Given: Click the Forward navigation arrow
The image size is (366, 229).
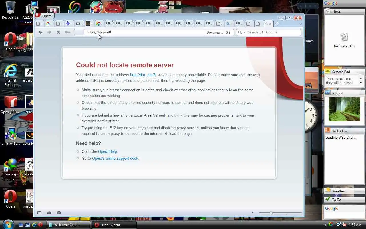Looking at the screenshot, I should 49,32.
